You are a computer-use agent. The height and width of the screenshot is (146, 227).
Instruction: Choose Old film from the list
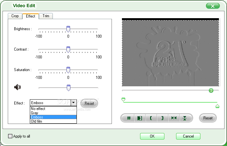pos(53,121)
